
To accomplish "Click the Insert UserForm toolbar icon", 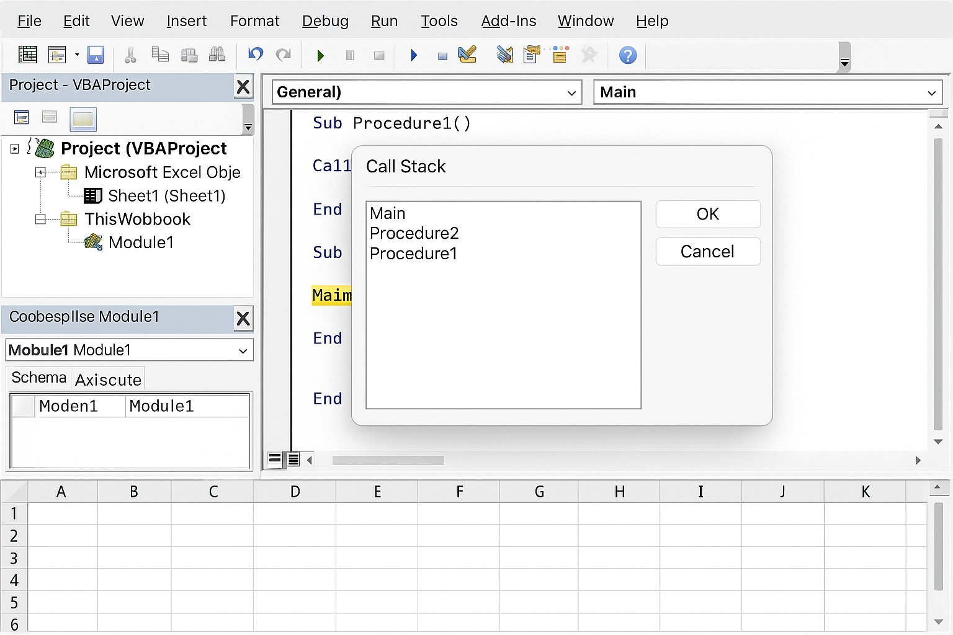I will coord(57,55).
